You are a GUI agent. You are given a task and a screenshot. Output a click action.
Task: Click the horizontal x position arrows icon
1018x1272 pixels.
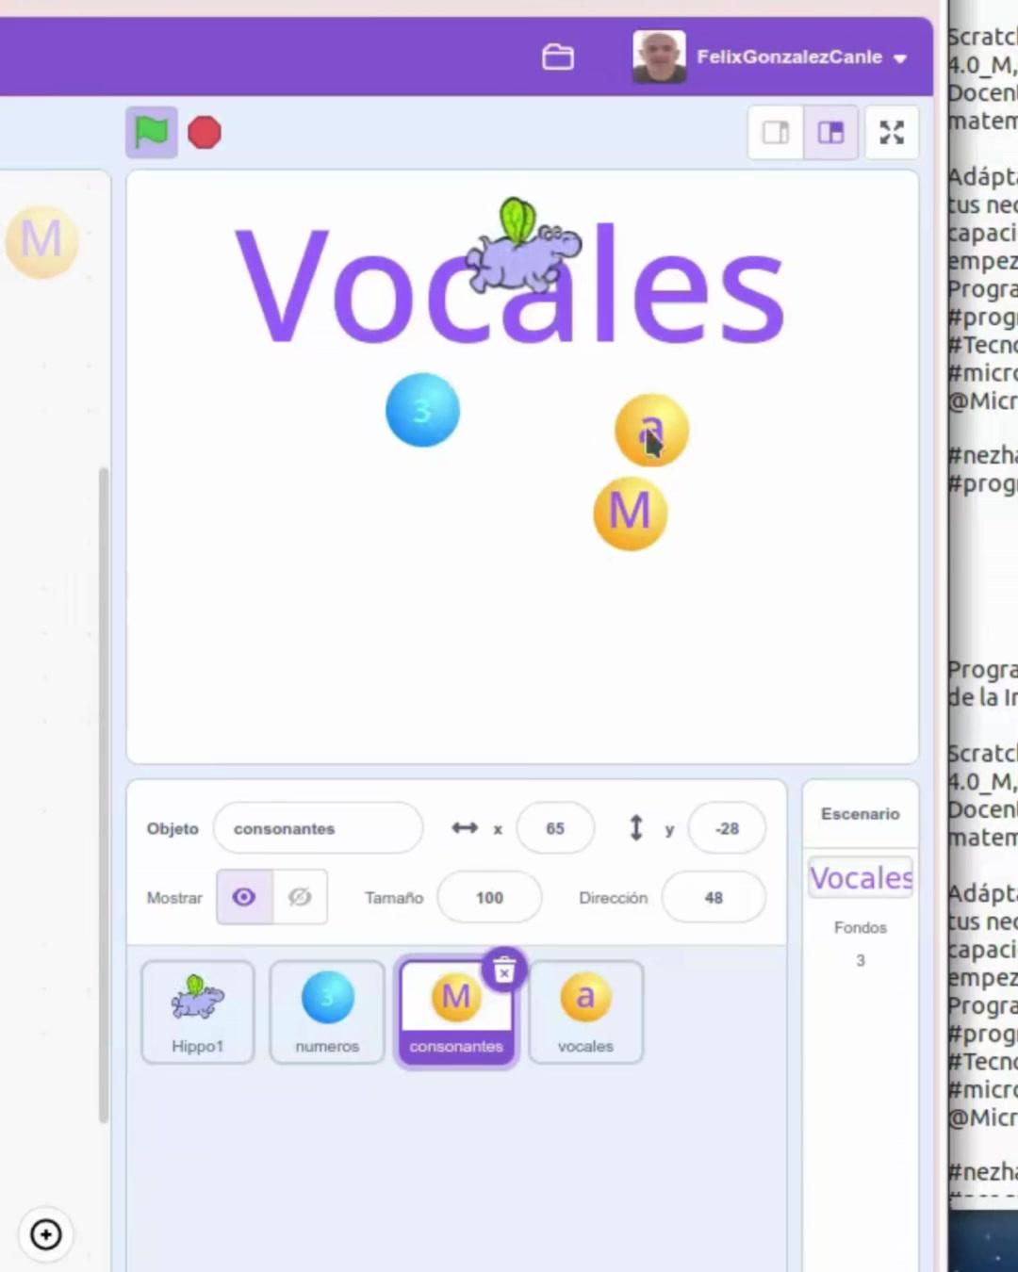[465, 828]
